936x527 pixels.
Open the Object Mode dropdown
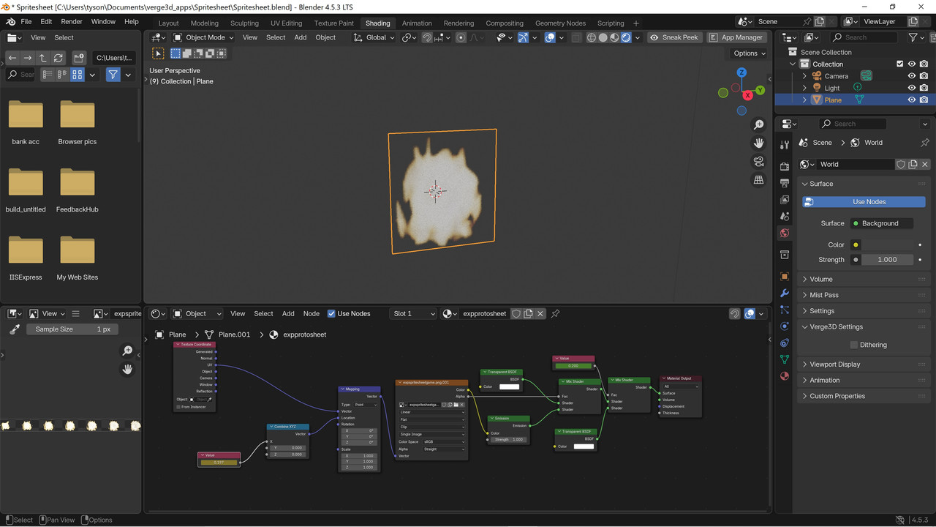tap(203, 37)
